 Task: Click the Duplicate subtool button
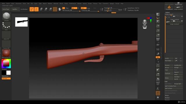coord(169,73)
